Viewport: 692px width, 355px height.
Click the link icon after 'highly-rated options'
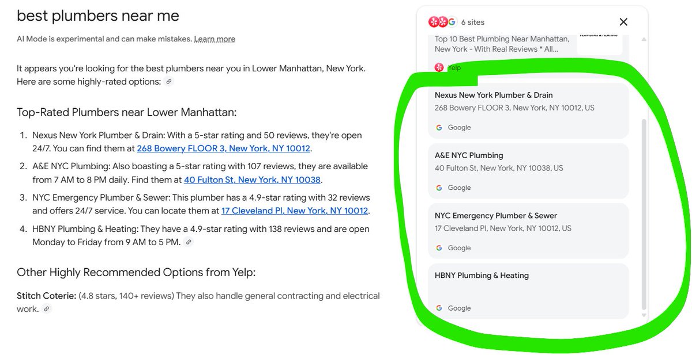168,82
